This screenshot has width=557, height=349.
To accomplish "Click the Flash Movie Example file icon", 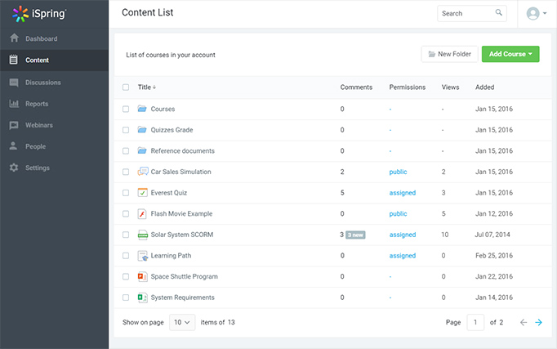I will tap(142, 213).
